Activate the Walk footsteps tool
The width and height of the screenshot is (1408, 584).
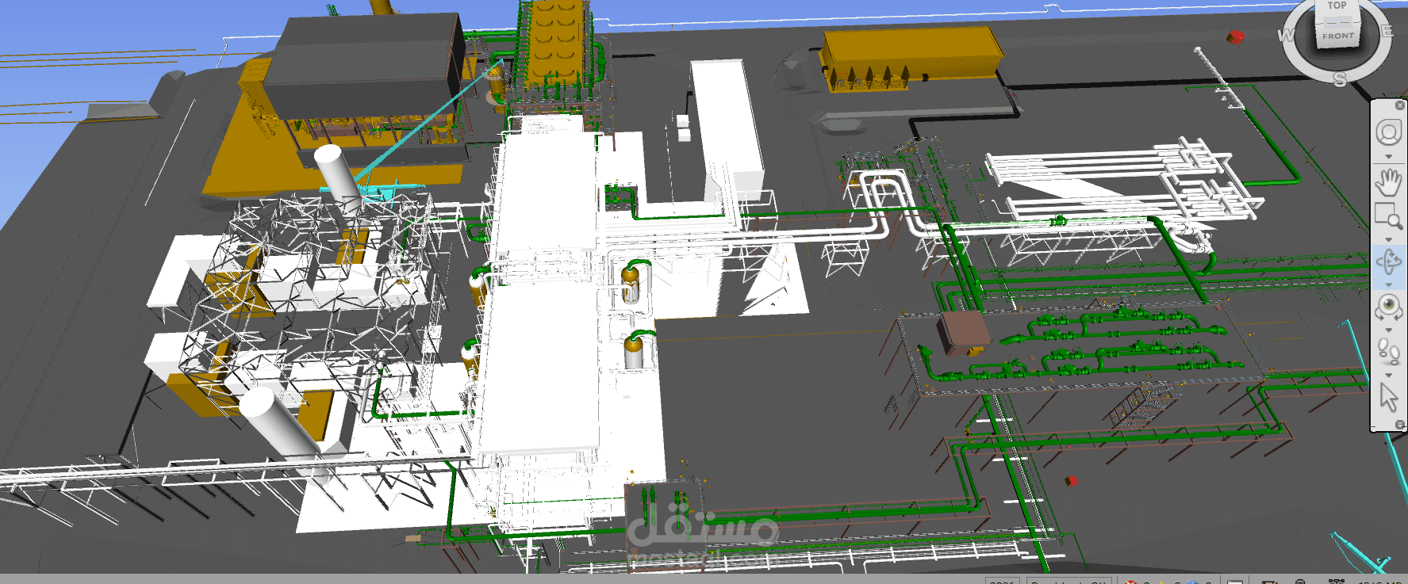click(x=1388, y=351)
